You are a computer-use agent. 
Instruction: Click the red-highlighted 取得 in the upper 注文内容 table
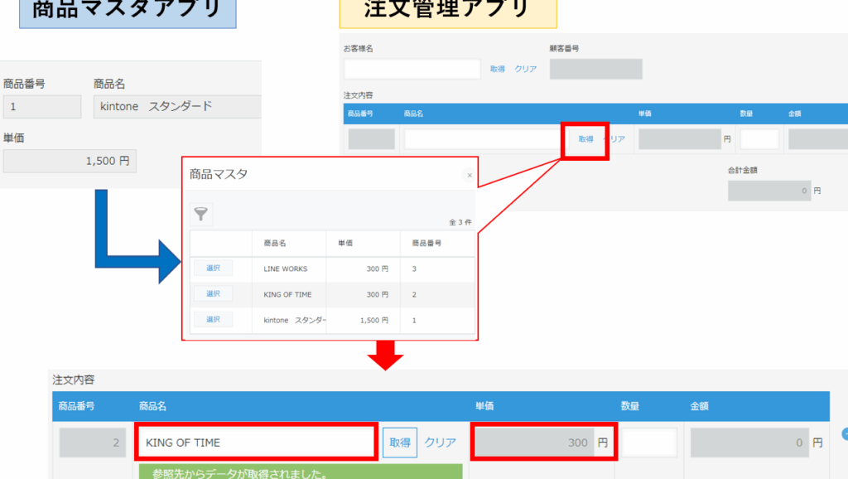pyautogui.click(x=585, y=139)
